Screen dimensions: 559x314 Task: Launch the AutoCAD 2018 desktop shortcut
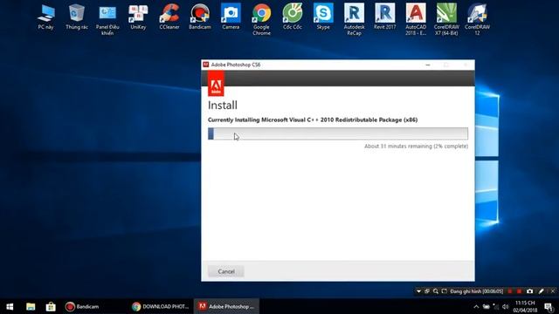[x=416, y=19]
